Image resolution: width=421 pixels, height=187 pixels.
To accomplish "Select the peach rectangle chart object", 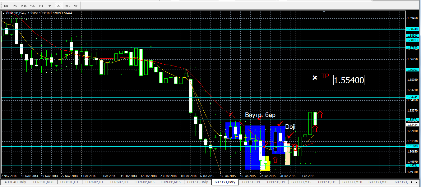I will pyautogui.click(x=288, y=154).
